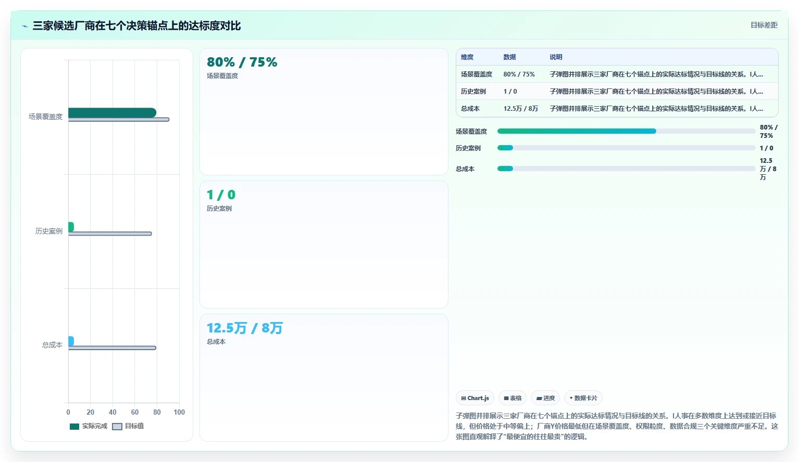799x462 pixels.
Task: Click the 总成本 progress bar
Action: click(x=626, y=169)
